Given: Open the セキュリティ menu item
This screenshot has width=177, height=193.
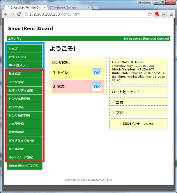Looking at the screenshot, I should pos(25,57).
